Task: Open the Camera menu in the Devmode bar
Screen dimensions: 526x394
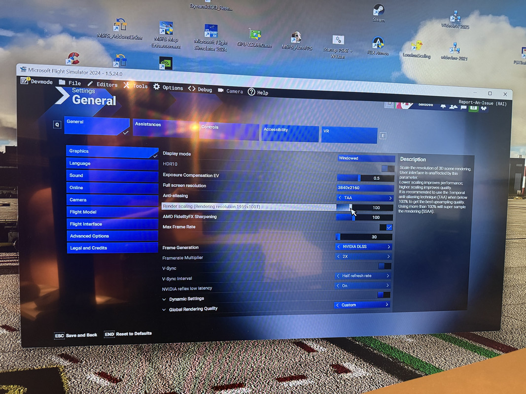Action: 230,91
